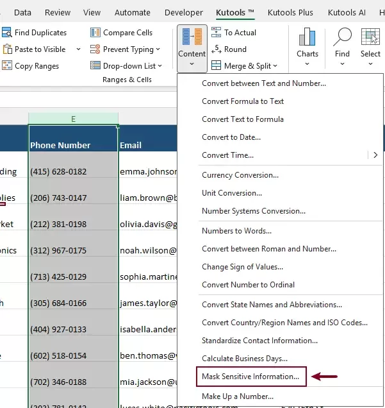
Task: Open the Convert Time submenu arrow
Action: (x=375, y=155)
